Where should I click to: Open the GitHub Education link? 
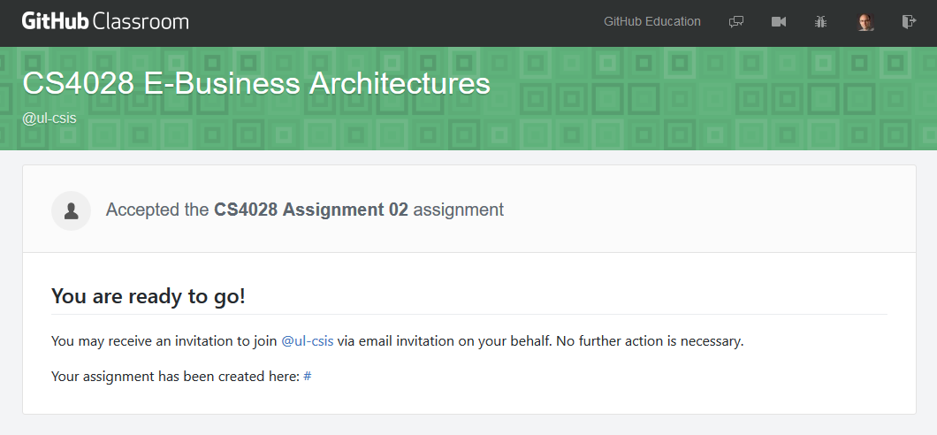pyautogui.click(x=652, y=21)
